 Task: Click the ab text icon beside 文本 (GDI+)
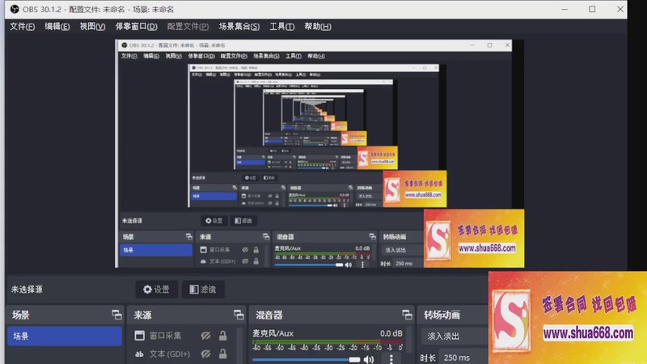click(139, 353)
